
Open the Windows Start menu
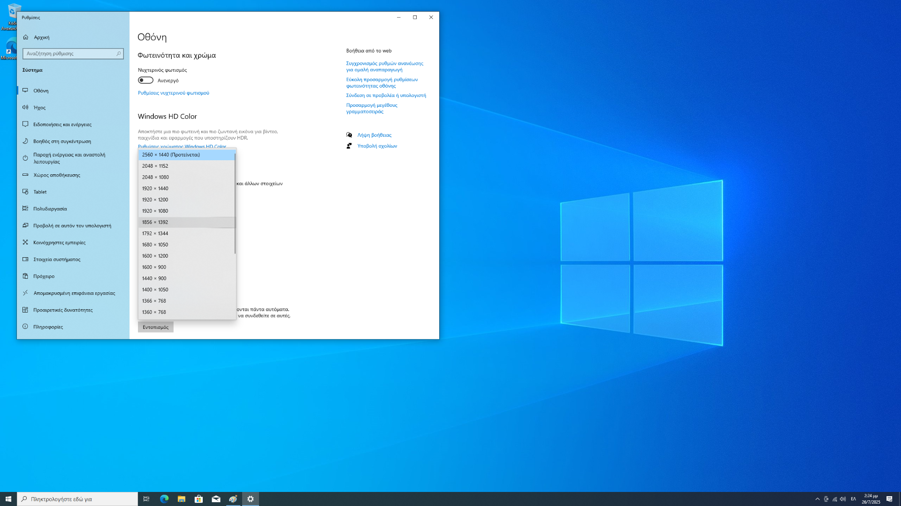point(8,499)
